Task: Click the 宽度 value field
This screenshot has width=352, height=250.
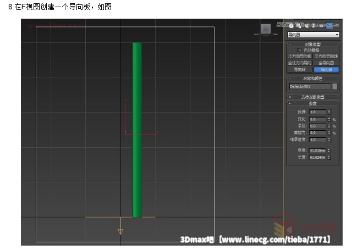Action: tap(318, 151)
